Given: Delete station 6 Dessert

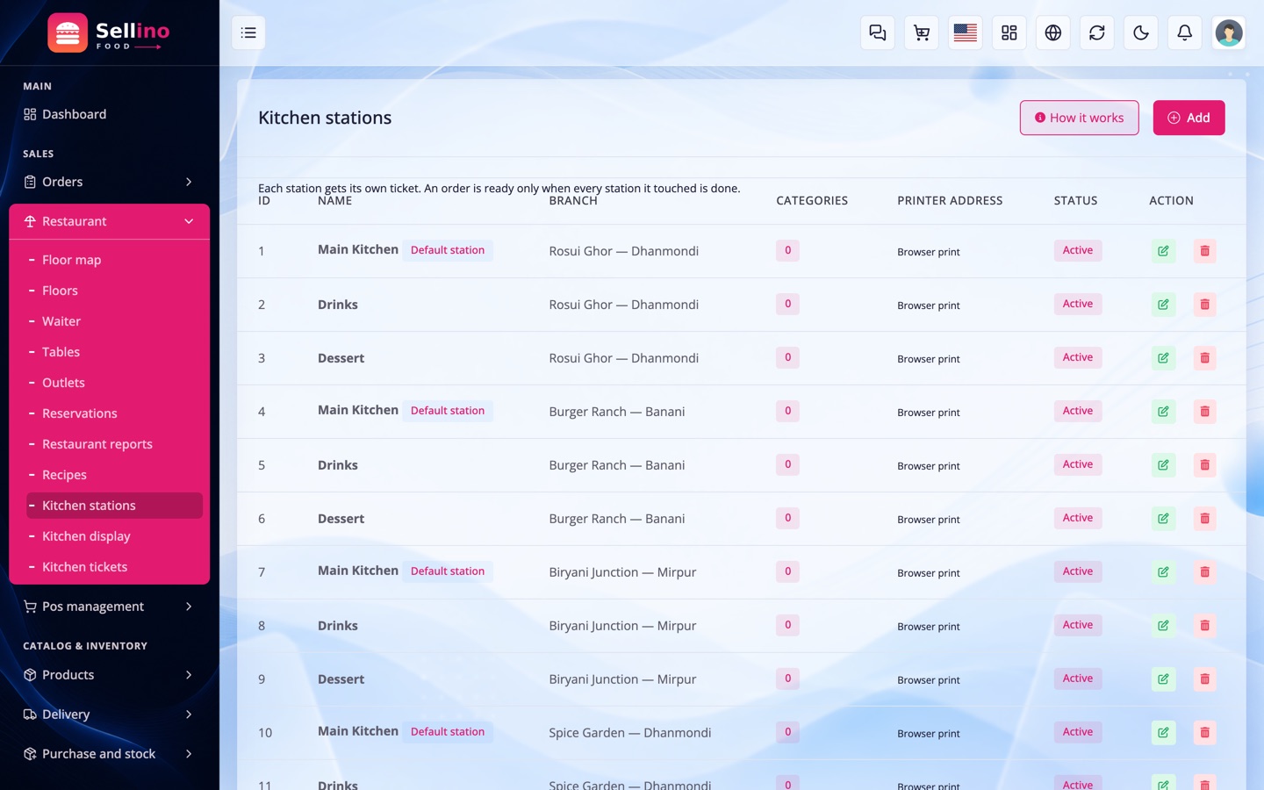Looking at the screenshot, I should [1205, 519].
